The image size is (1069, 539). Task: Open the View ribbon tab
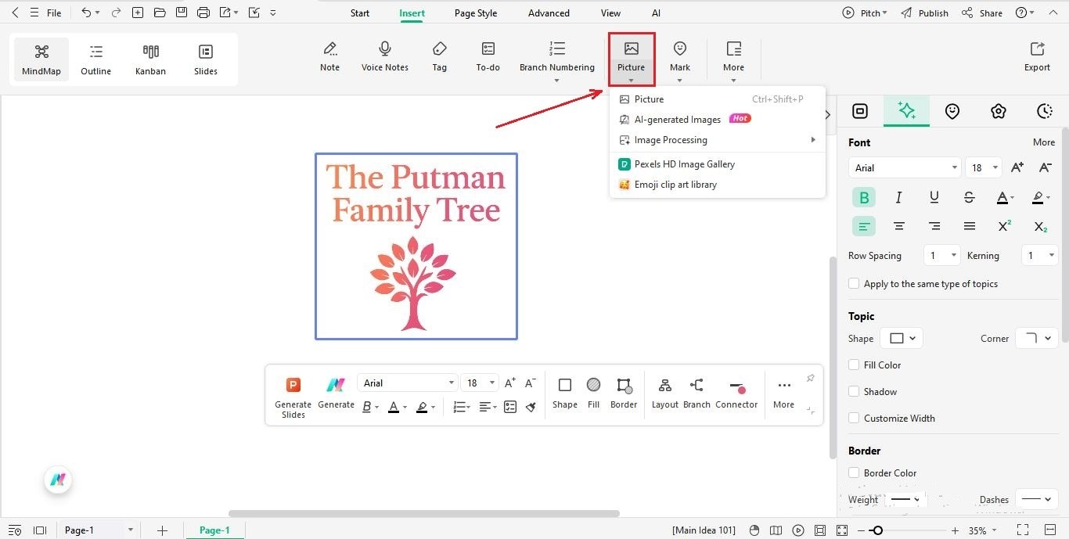[610, 13]
